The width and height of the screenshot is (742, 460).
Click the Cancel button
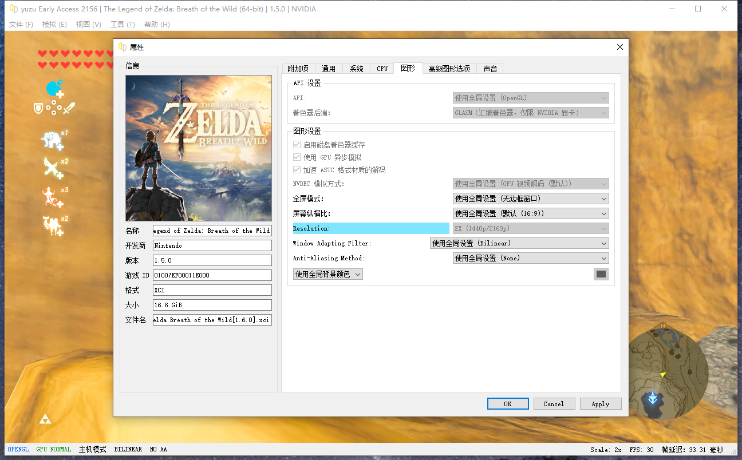click(x=554, y=403)
